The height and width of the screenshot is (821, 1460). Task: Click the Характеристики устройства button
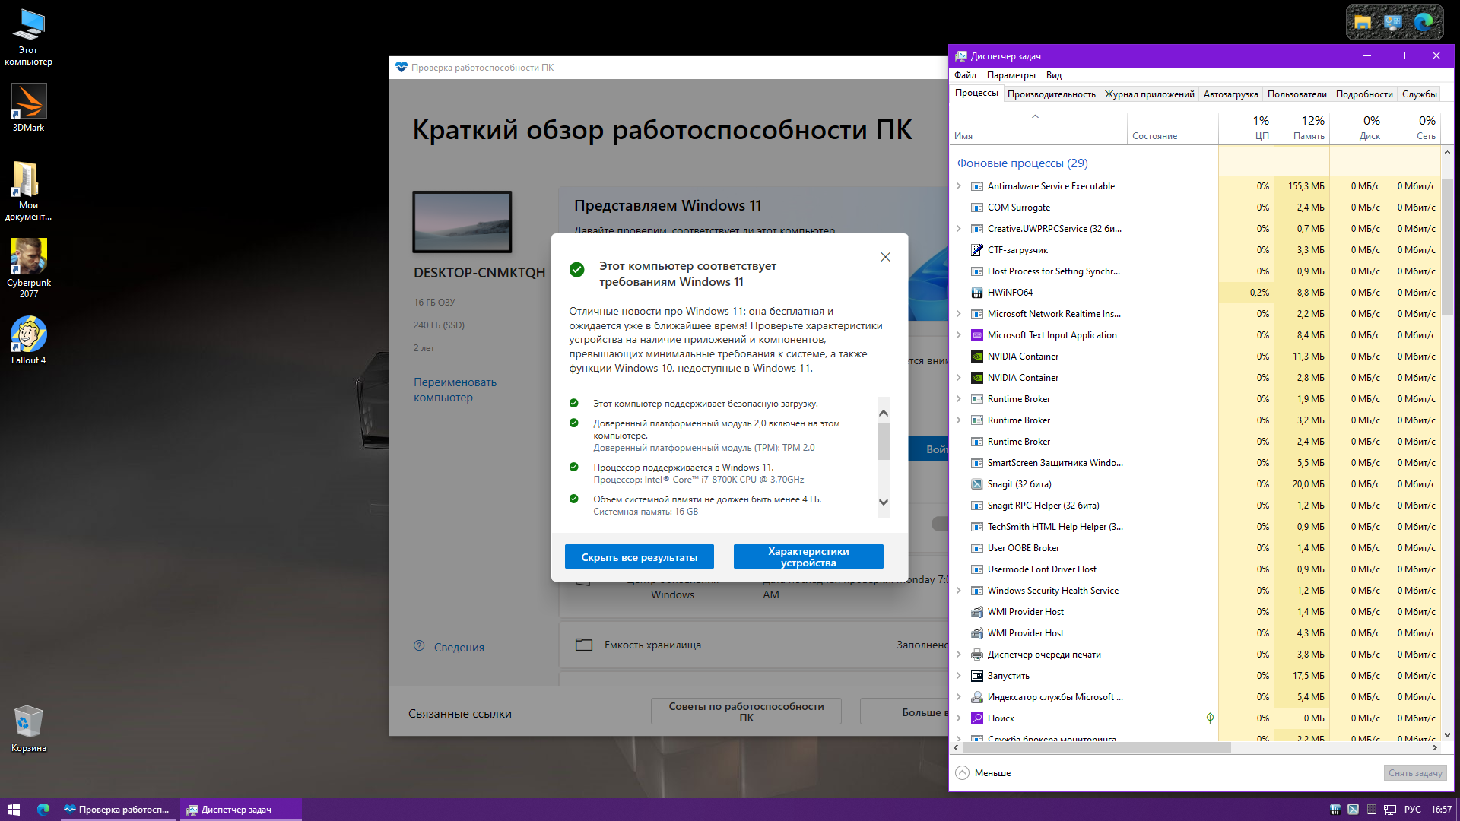(x=808, y=557)
